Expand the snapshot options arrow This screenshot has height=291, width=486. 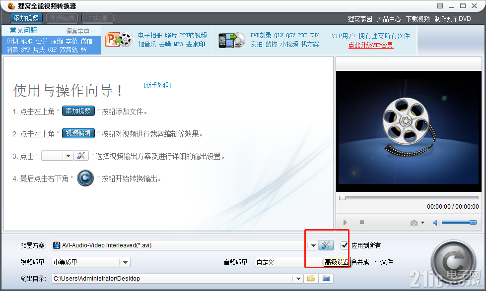click(422, 223)
